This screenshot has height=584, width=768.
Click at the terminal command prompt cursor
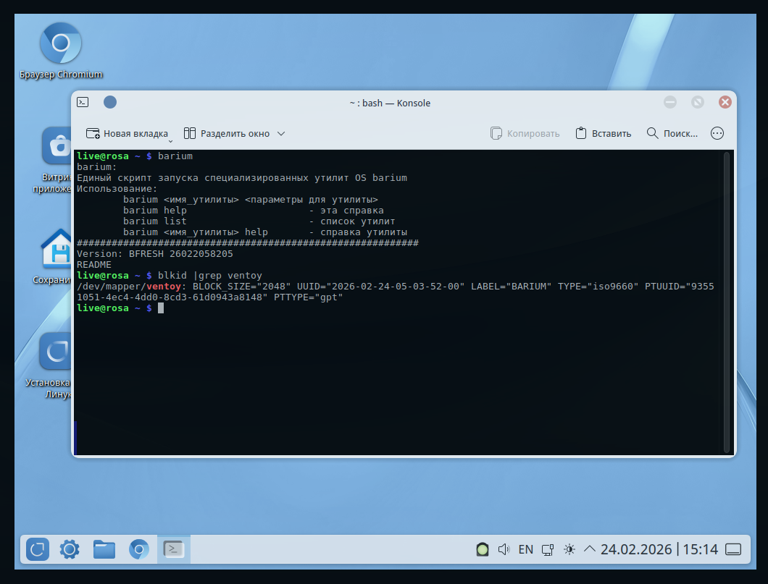[161, 308]
